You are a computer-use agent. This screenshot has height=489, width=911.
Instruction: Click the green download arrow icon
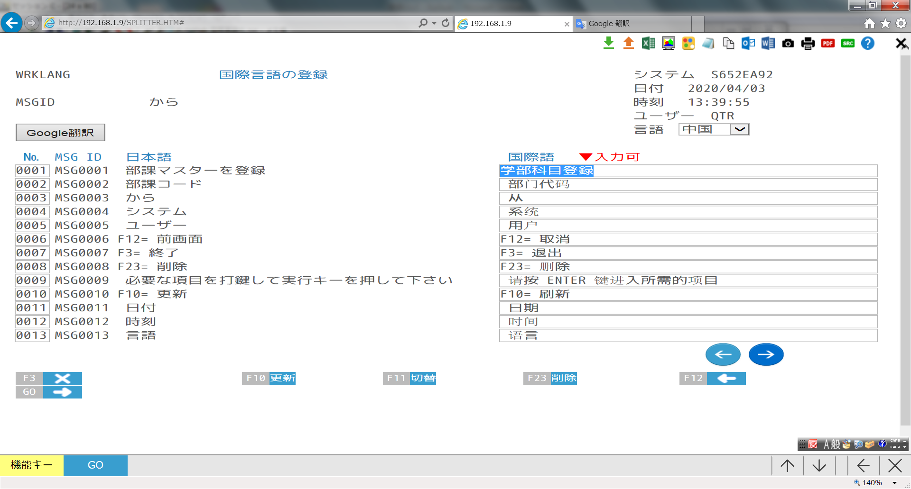click(608, 44)
